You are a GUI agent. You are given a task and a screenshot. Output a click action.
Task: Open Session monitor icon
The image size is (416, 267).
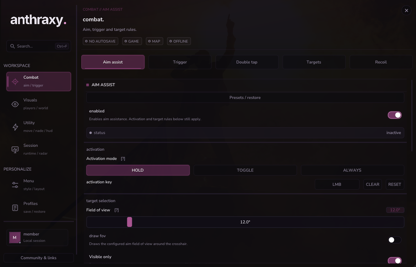15,150
